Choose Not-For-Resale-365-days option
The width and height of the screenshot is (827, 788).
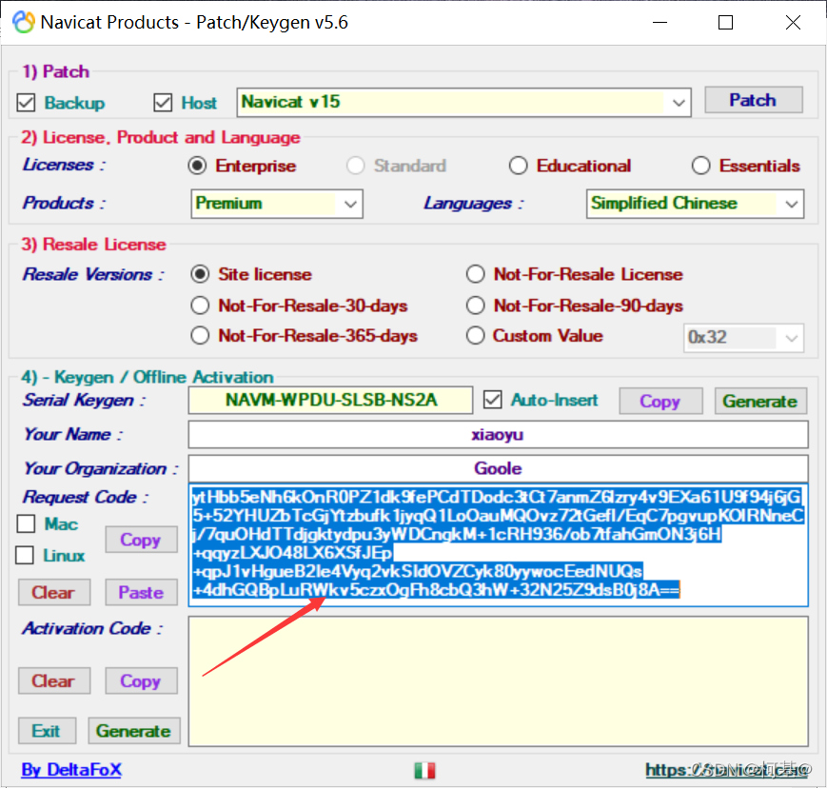pos(200,335)
